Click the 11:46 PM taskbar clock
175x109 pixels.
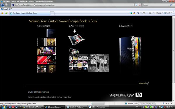point(170,107)
